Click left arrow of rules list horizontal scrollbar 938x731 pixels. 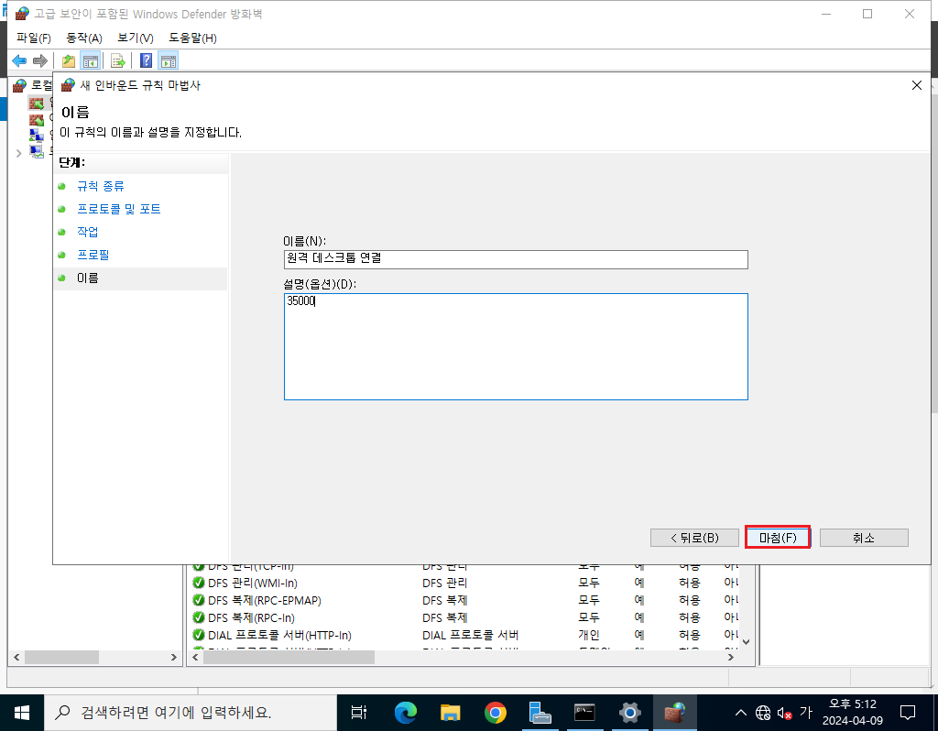[x=196, y=657]
